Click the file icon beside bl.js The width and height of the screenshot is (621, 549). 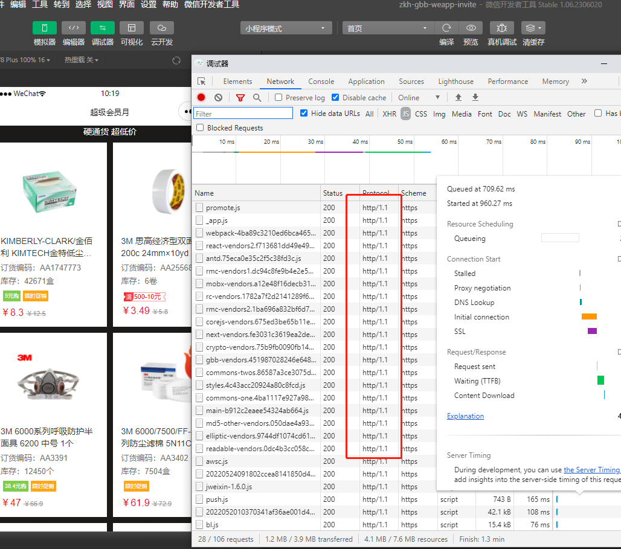tap(199, 524)
